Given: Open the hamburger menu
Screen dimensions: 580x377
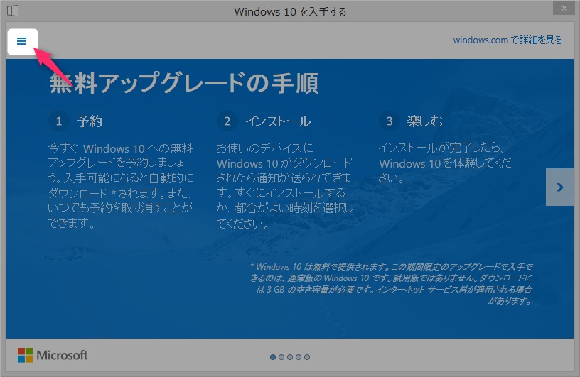Looking at the screenshot, I should click(x=22, y=41).
